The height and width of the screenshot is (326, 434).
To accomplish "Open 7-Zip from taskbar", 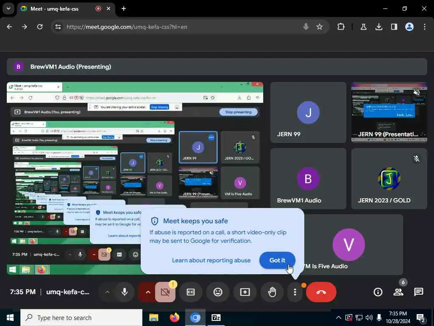I will (216, 318).
